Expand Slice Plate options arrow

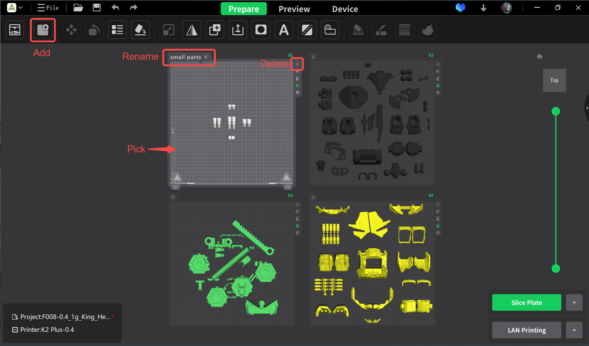[574, 303]
